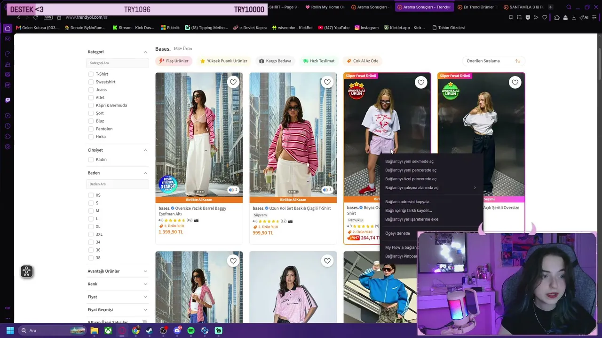Favorite the Açık Şeritli Oversize product
The height and width of the screenshot is (338, 602).
click(515, 83)
